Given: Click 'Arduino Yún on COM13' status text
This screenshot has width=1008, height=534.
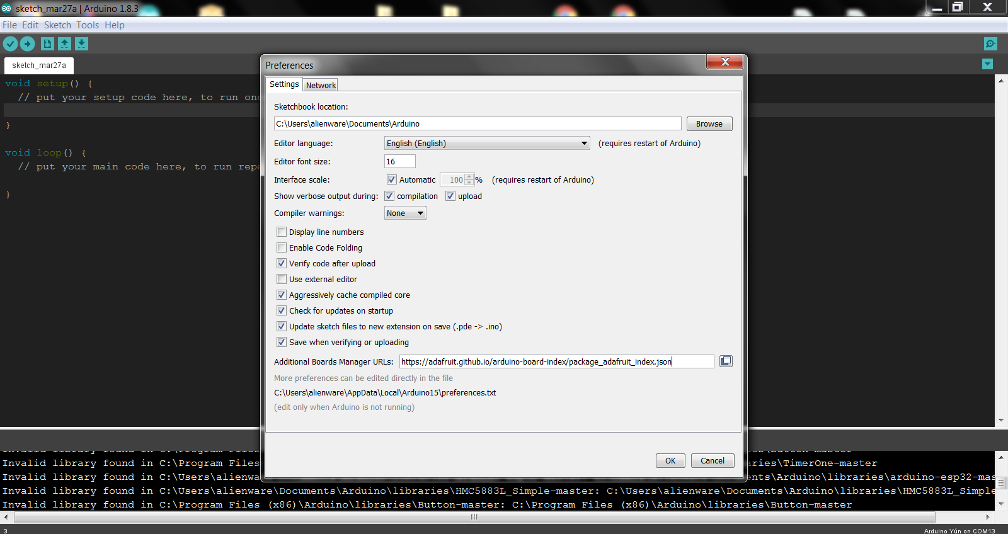Looking at the screenshot, I should pyautogui.click(x=959, y=531).
